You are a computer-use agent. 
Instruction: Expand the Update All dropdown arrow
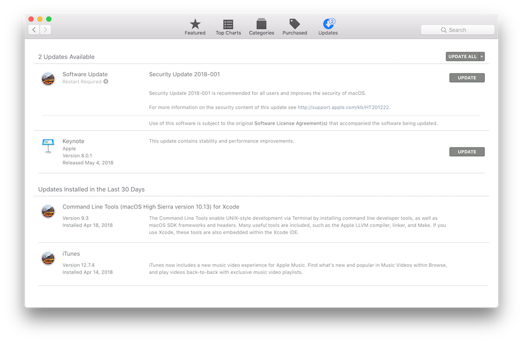482,57
